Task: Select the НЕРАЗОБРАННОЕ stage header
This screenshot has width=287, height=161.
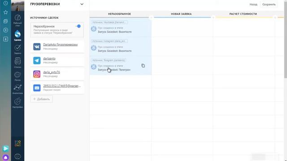Action: (x=119, y=14)
